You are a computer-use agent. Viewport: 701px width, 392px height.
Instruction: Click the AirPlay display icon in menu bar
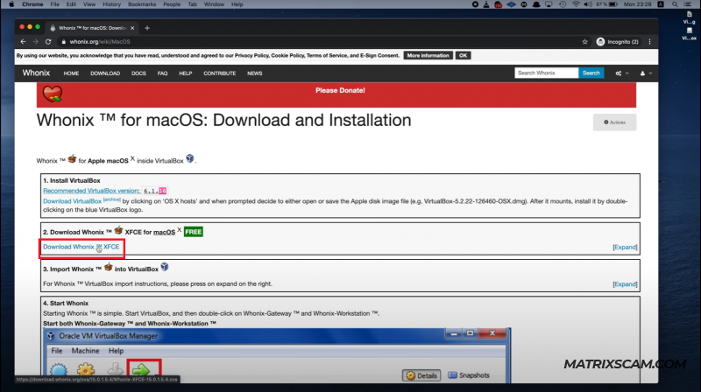coord(549,4)
